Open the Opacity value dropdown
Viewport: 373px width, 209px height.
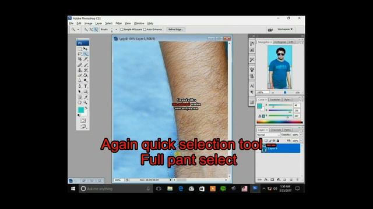coord(301,135)
